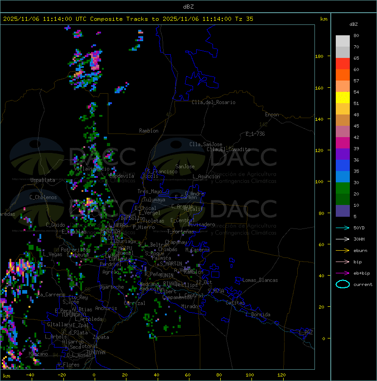Image resolution: width=377 pixels, height=381 pixels.
Task: Click the 50YD legend label
Action: [x=359, y=228]
